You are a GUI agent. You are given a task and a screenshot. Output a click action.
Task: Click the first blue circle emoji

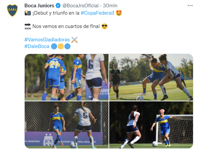click(54, 46)
